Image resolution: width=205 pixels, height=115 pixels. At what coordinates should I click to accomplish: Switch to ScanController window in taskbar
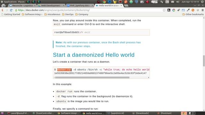click(x=44, y=113)
